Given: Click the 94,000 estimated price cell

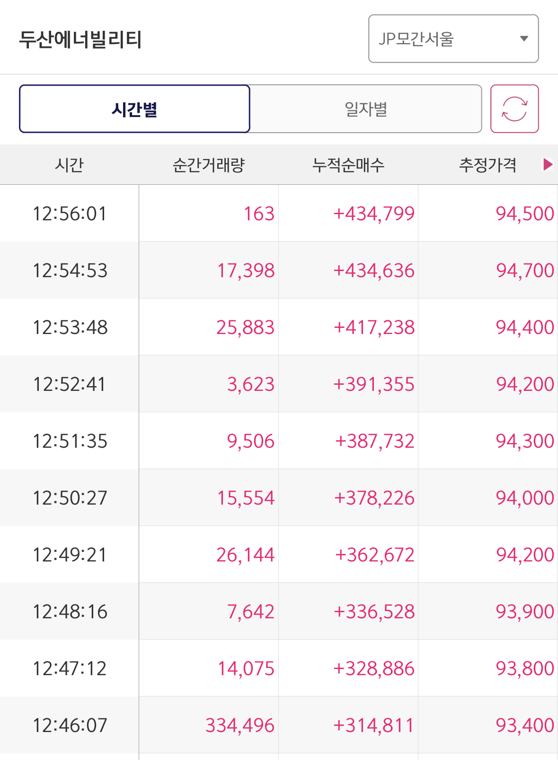Looking at the screenshot, I should [x=524, y=498].
